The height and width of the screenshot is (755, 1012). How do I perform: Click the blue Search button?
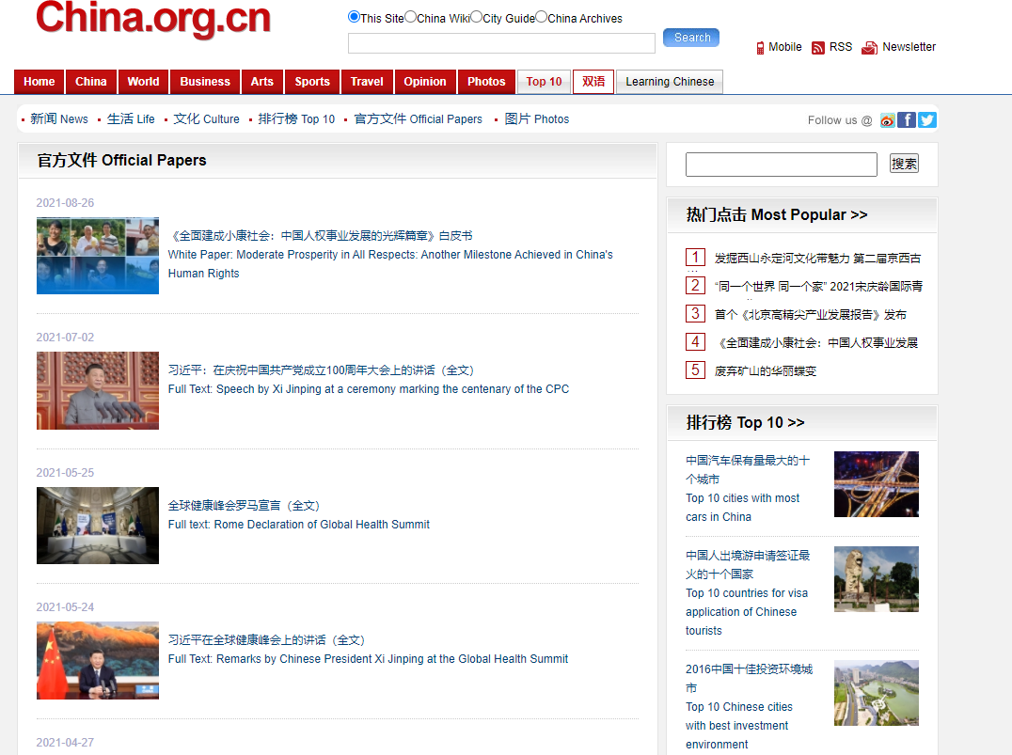691,38
